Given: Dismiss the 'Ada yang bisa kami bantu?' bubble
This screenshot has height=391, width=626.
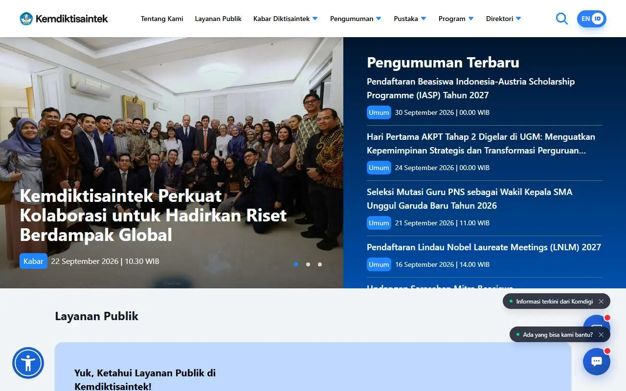Looking at the screenshot, I should (x=601, y=335).
